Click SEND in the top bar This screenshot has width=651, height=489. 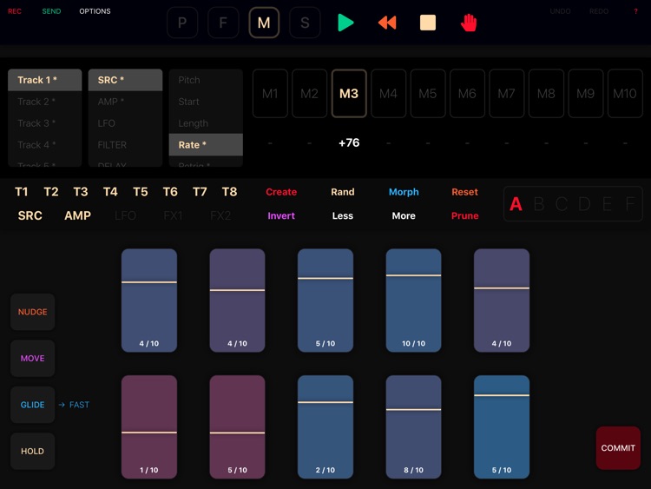click(x=51, y=11)
